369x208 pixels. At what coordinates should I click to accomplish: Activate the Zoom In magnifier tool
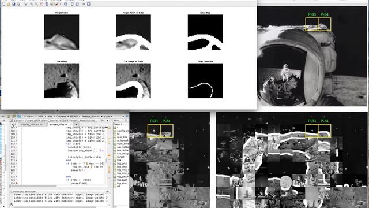point(32,4)
